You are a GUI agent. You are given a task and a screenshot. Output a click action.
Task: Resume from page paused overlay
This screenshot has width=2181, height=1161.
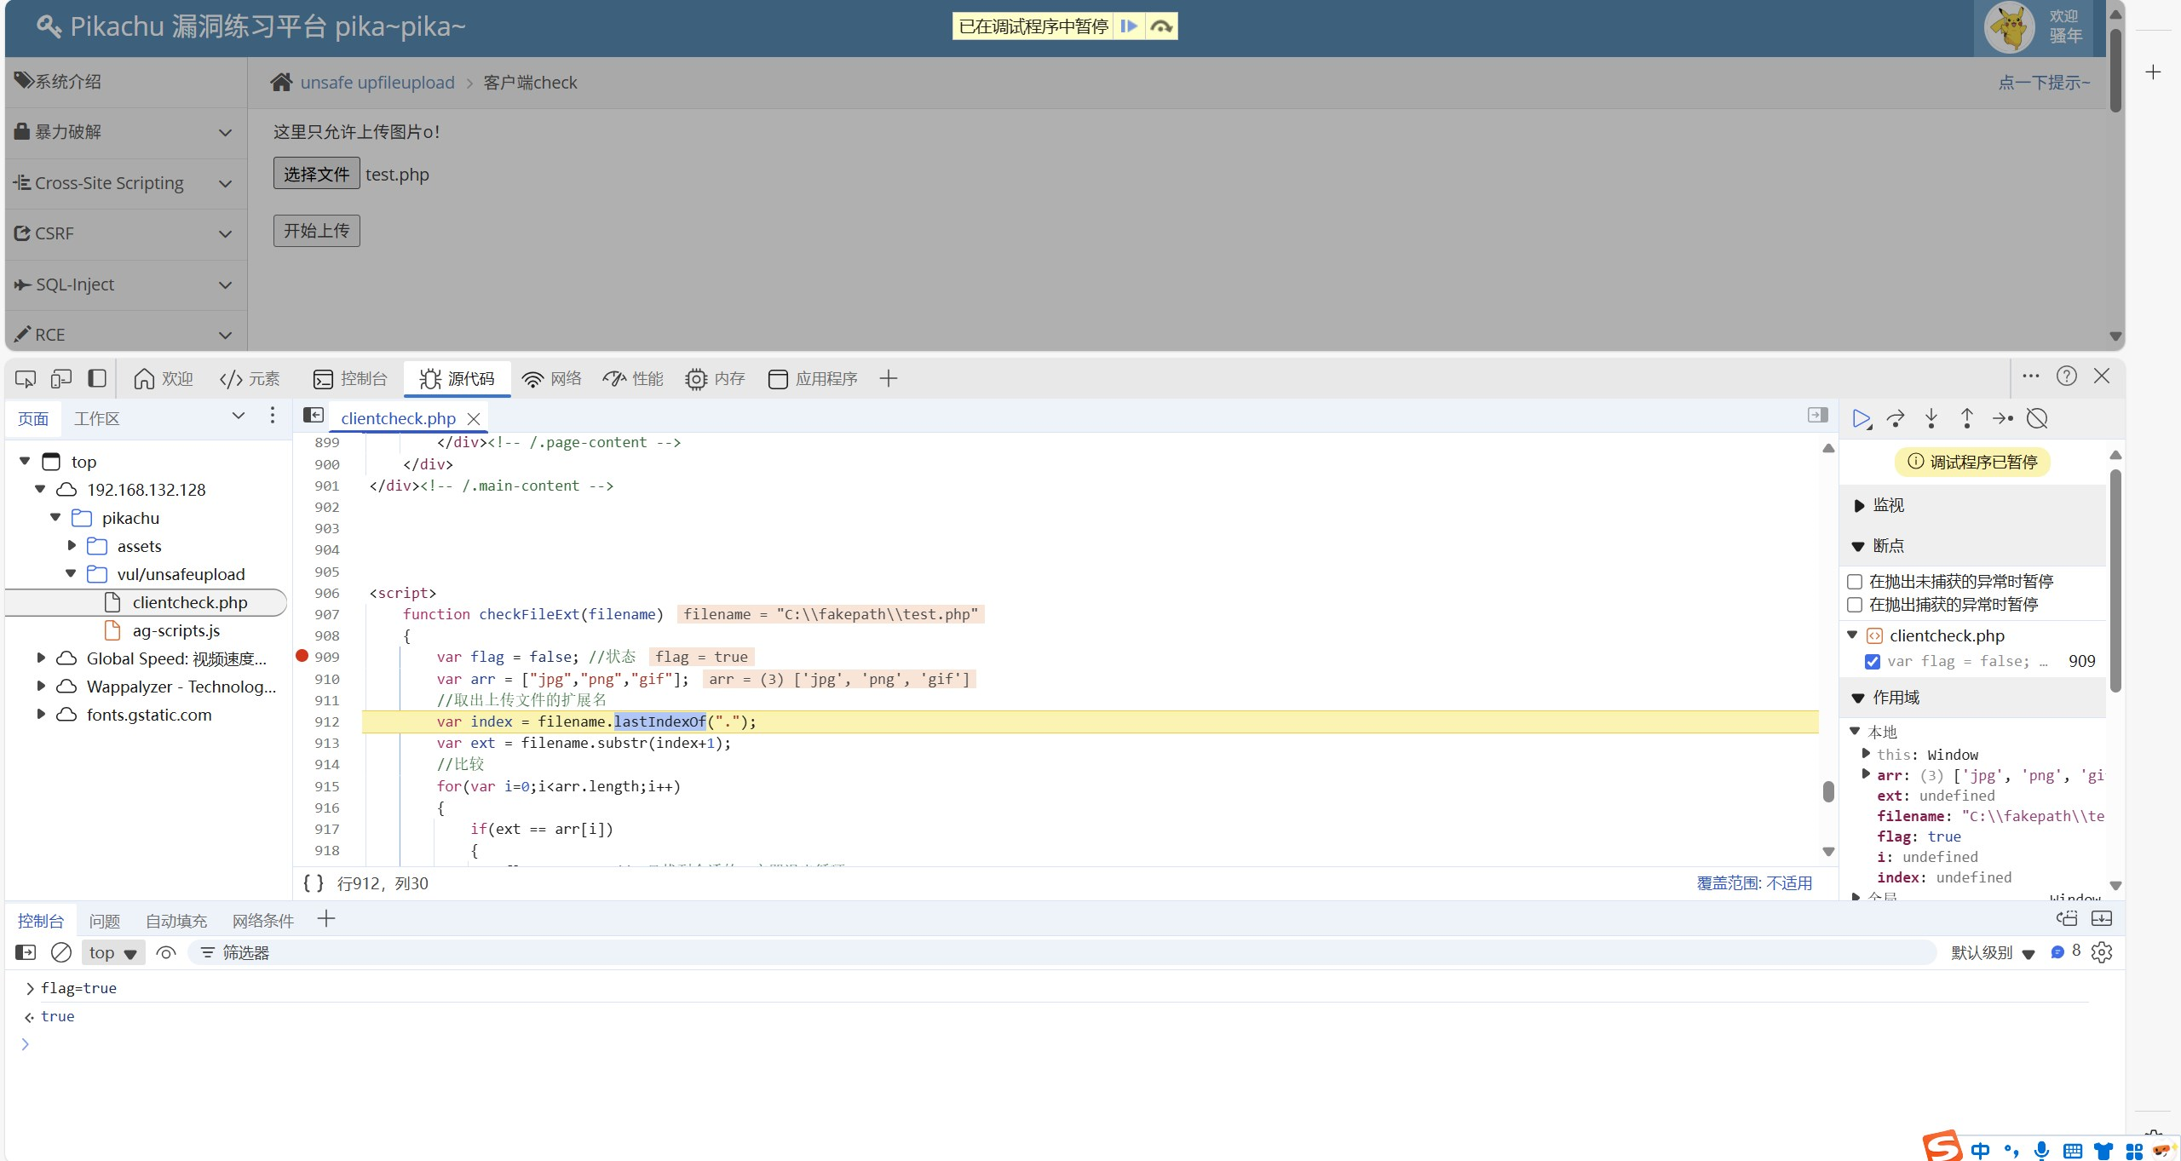[1129, 26]
